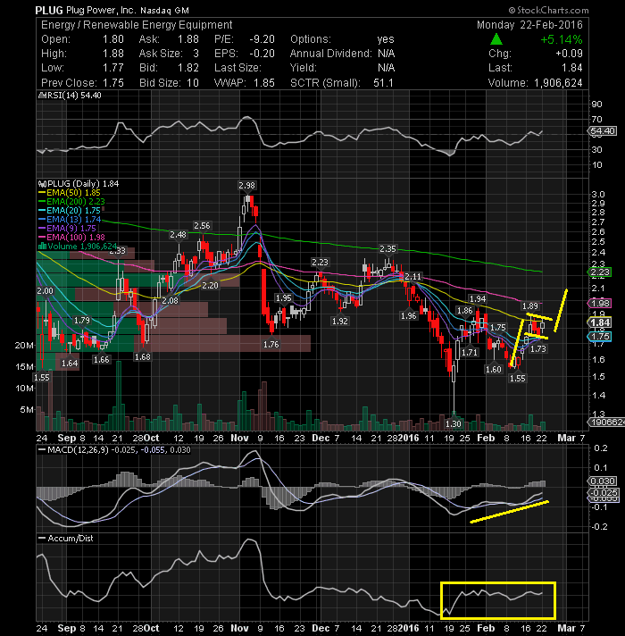Viewport: 625px width, 636px height.
Task: Click the 1.86 price label
Action: [464, 311]
